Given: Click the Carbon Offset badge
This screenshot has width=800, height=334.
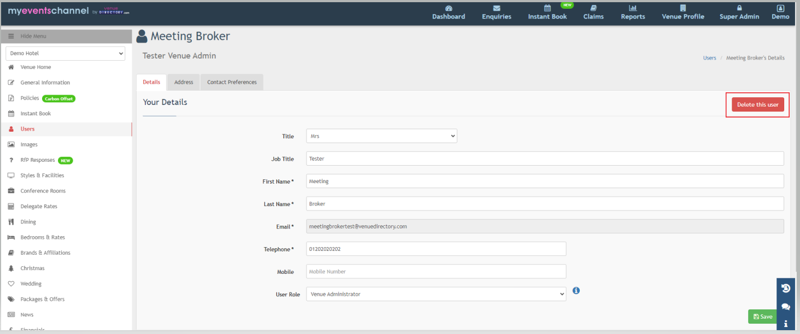Looking at the screenshot, I should click(58, 98).
